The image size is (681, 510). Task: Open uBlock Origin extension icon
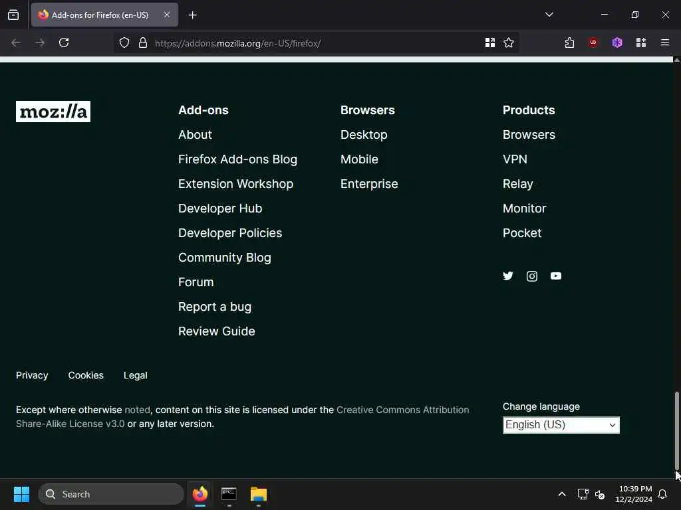(593, 42)
